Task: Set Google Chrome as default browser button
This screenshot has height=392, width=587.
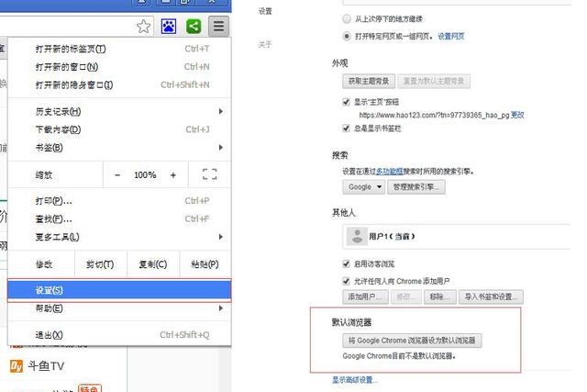Action: (412, 341)
